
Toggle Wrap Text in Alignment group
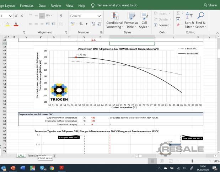pyautogui.click(x=60, y=16)
